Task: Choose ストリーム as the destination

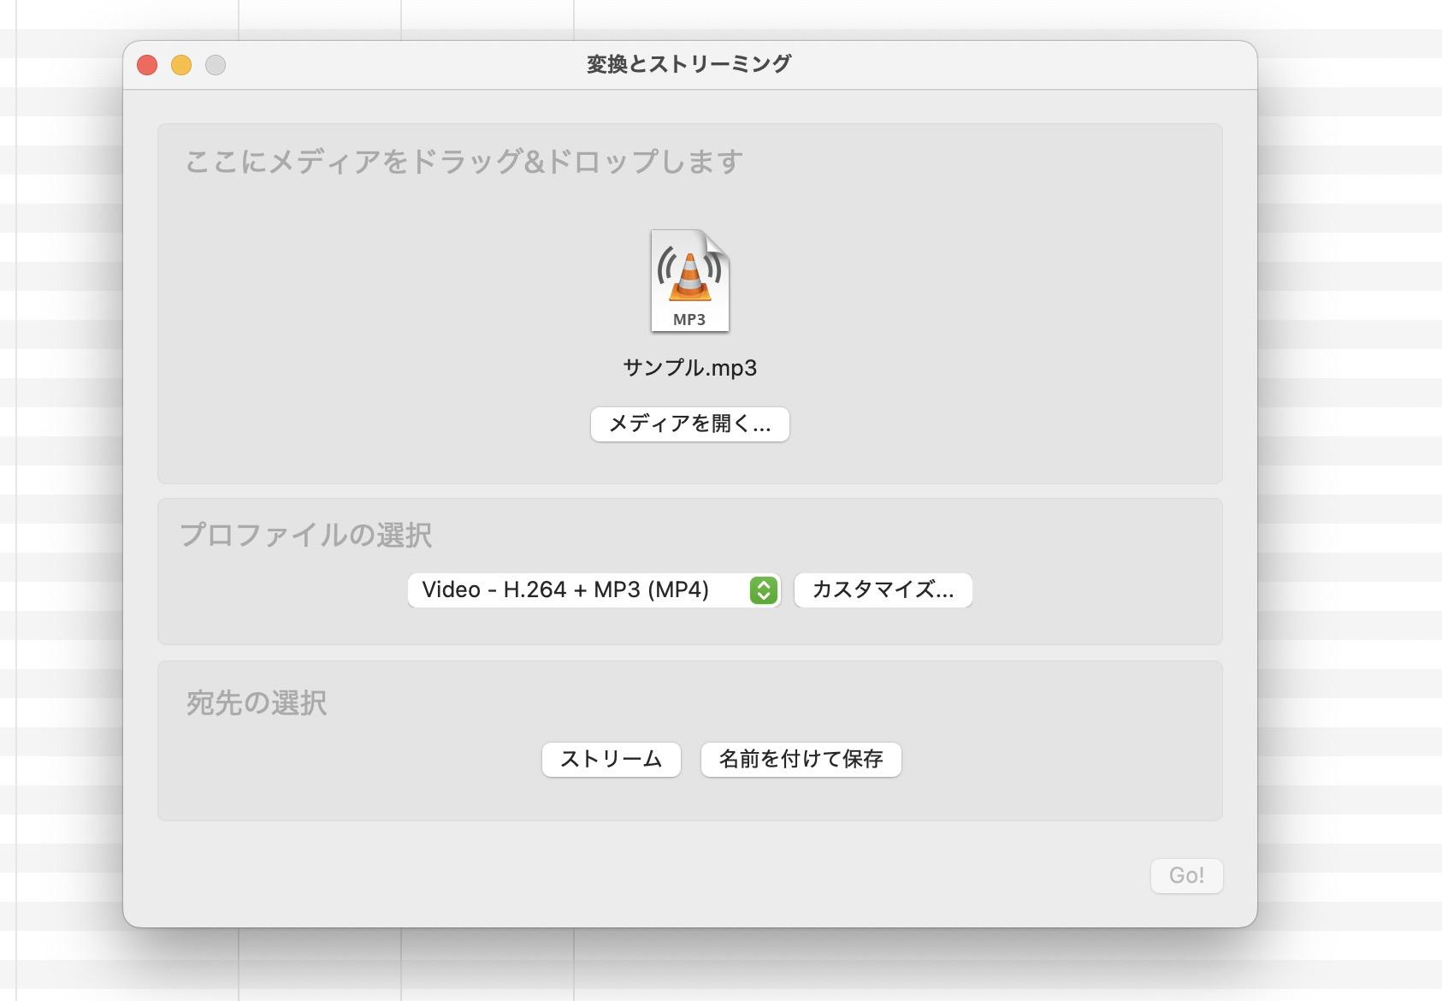Action: click(x=612, y=759)
